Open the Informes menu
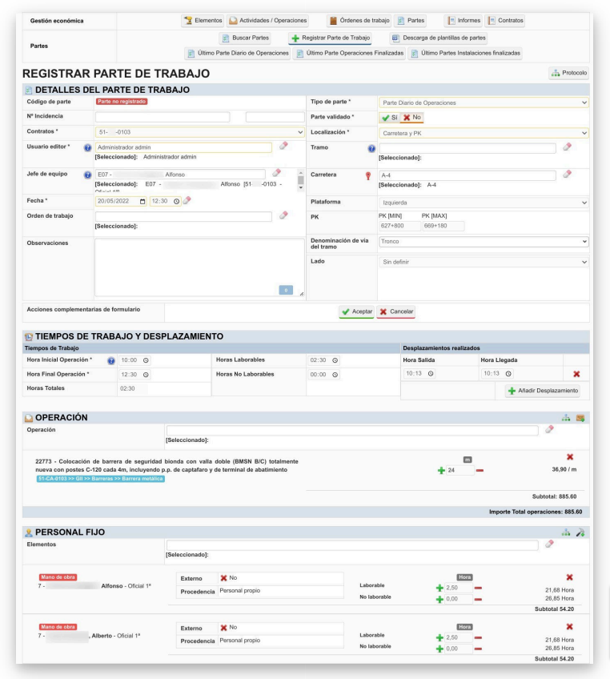610x679 pixels. tap(464, 20)
